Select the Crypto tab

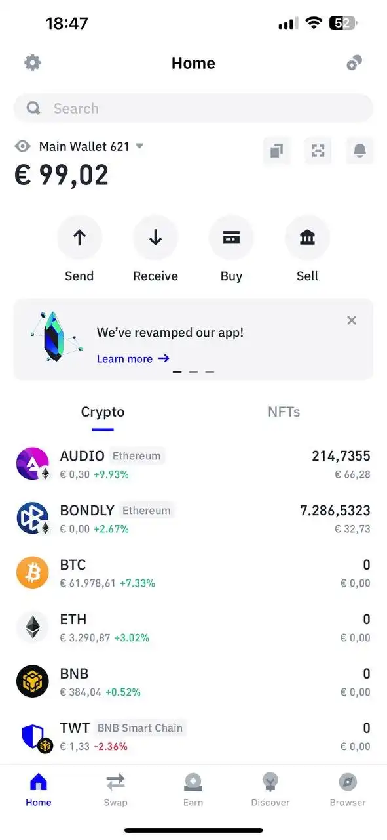point(103,412)
